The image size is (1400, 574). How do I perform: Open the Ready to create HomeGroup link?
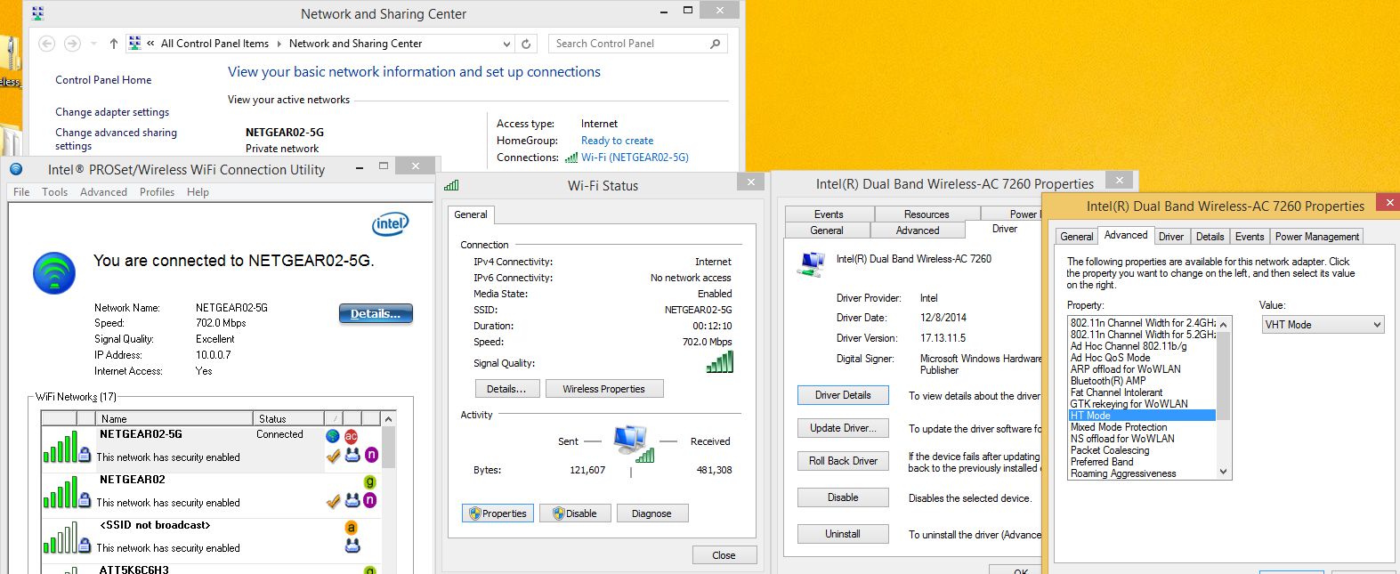[617, 141]
